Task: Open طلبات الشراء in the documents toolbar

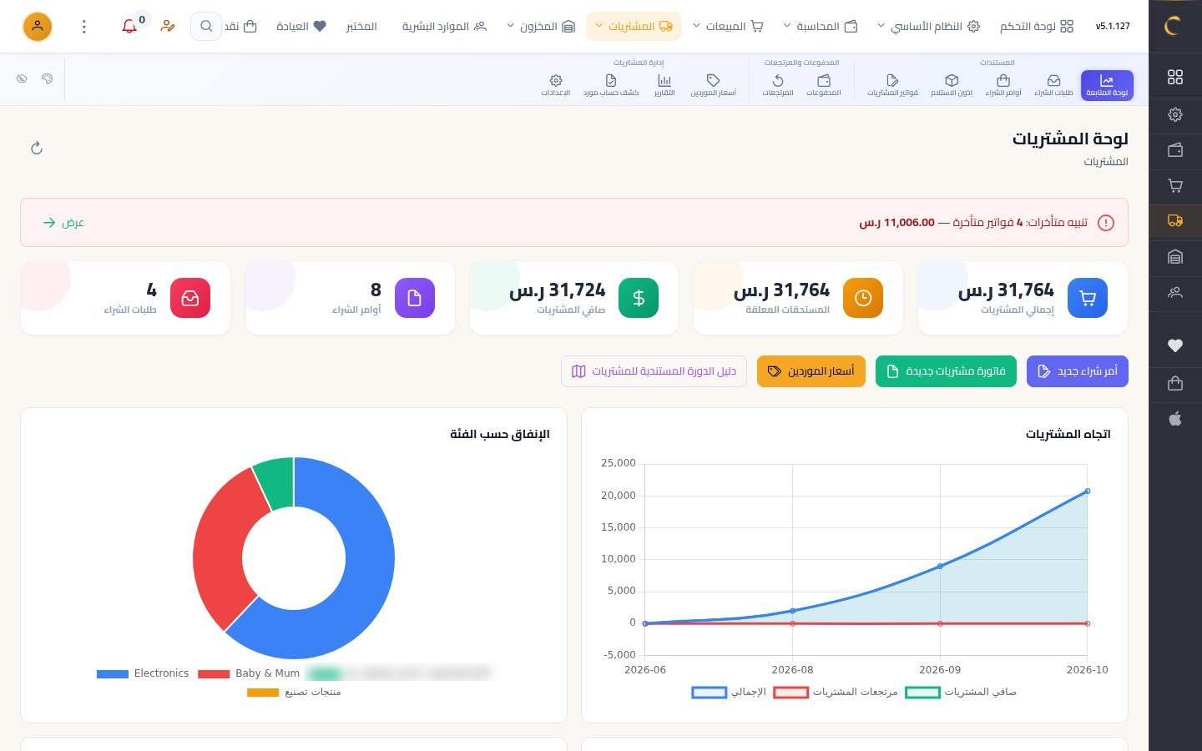Action: click(x=1053, y=85)
